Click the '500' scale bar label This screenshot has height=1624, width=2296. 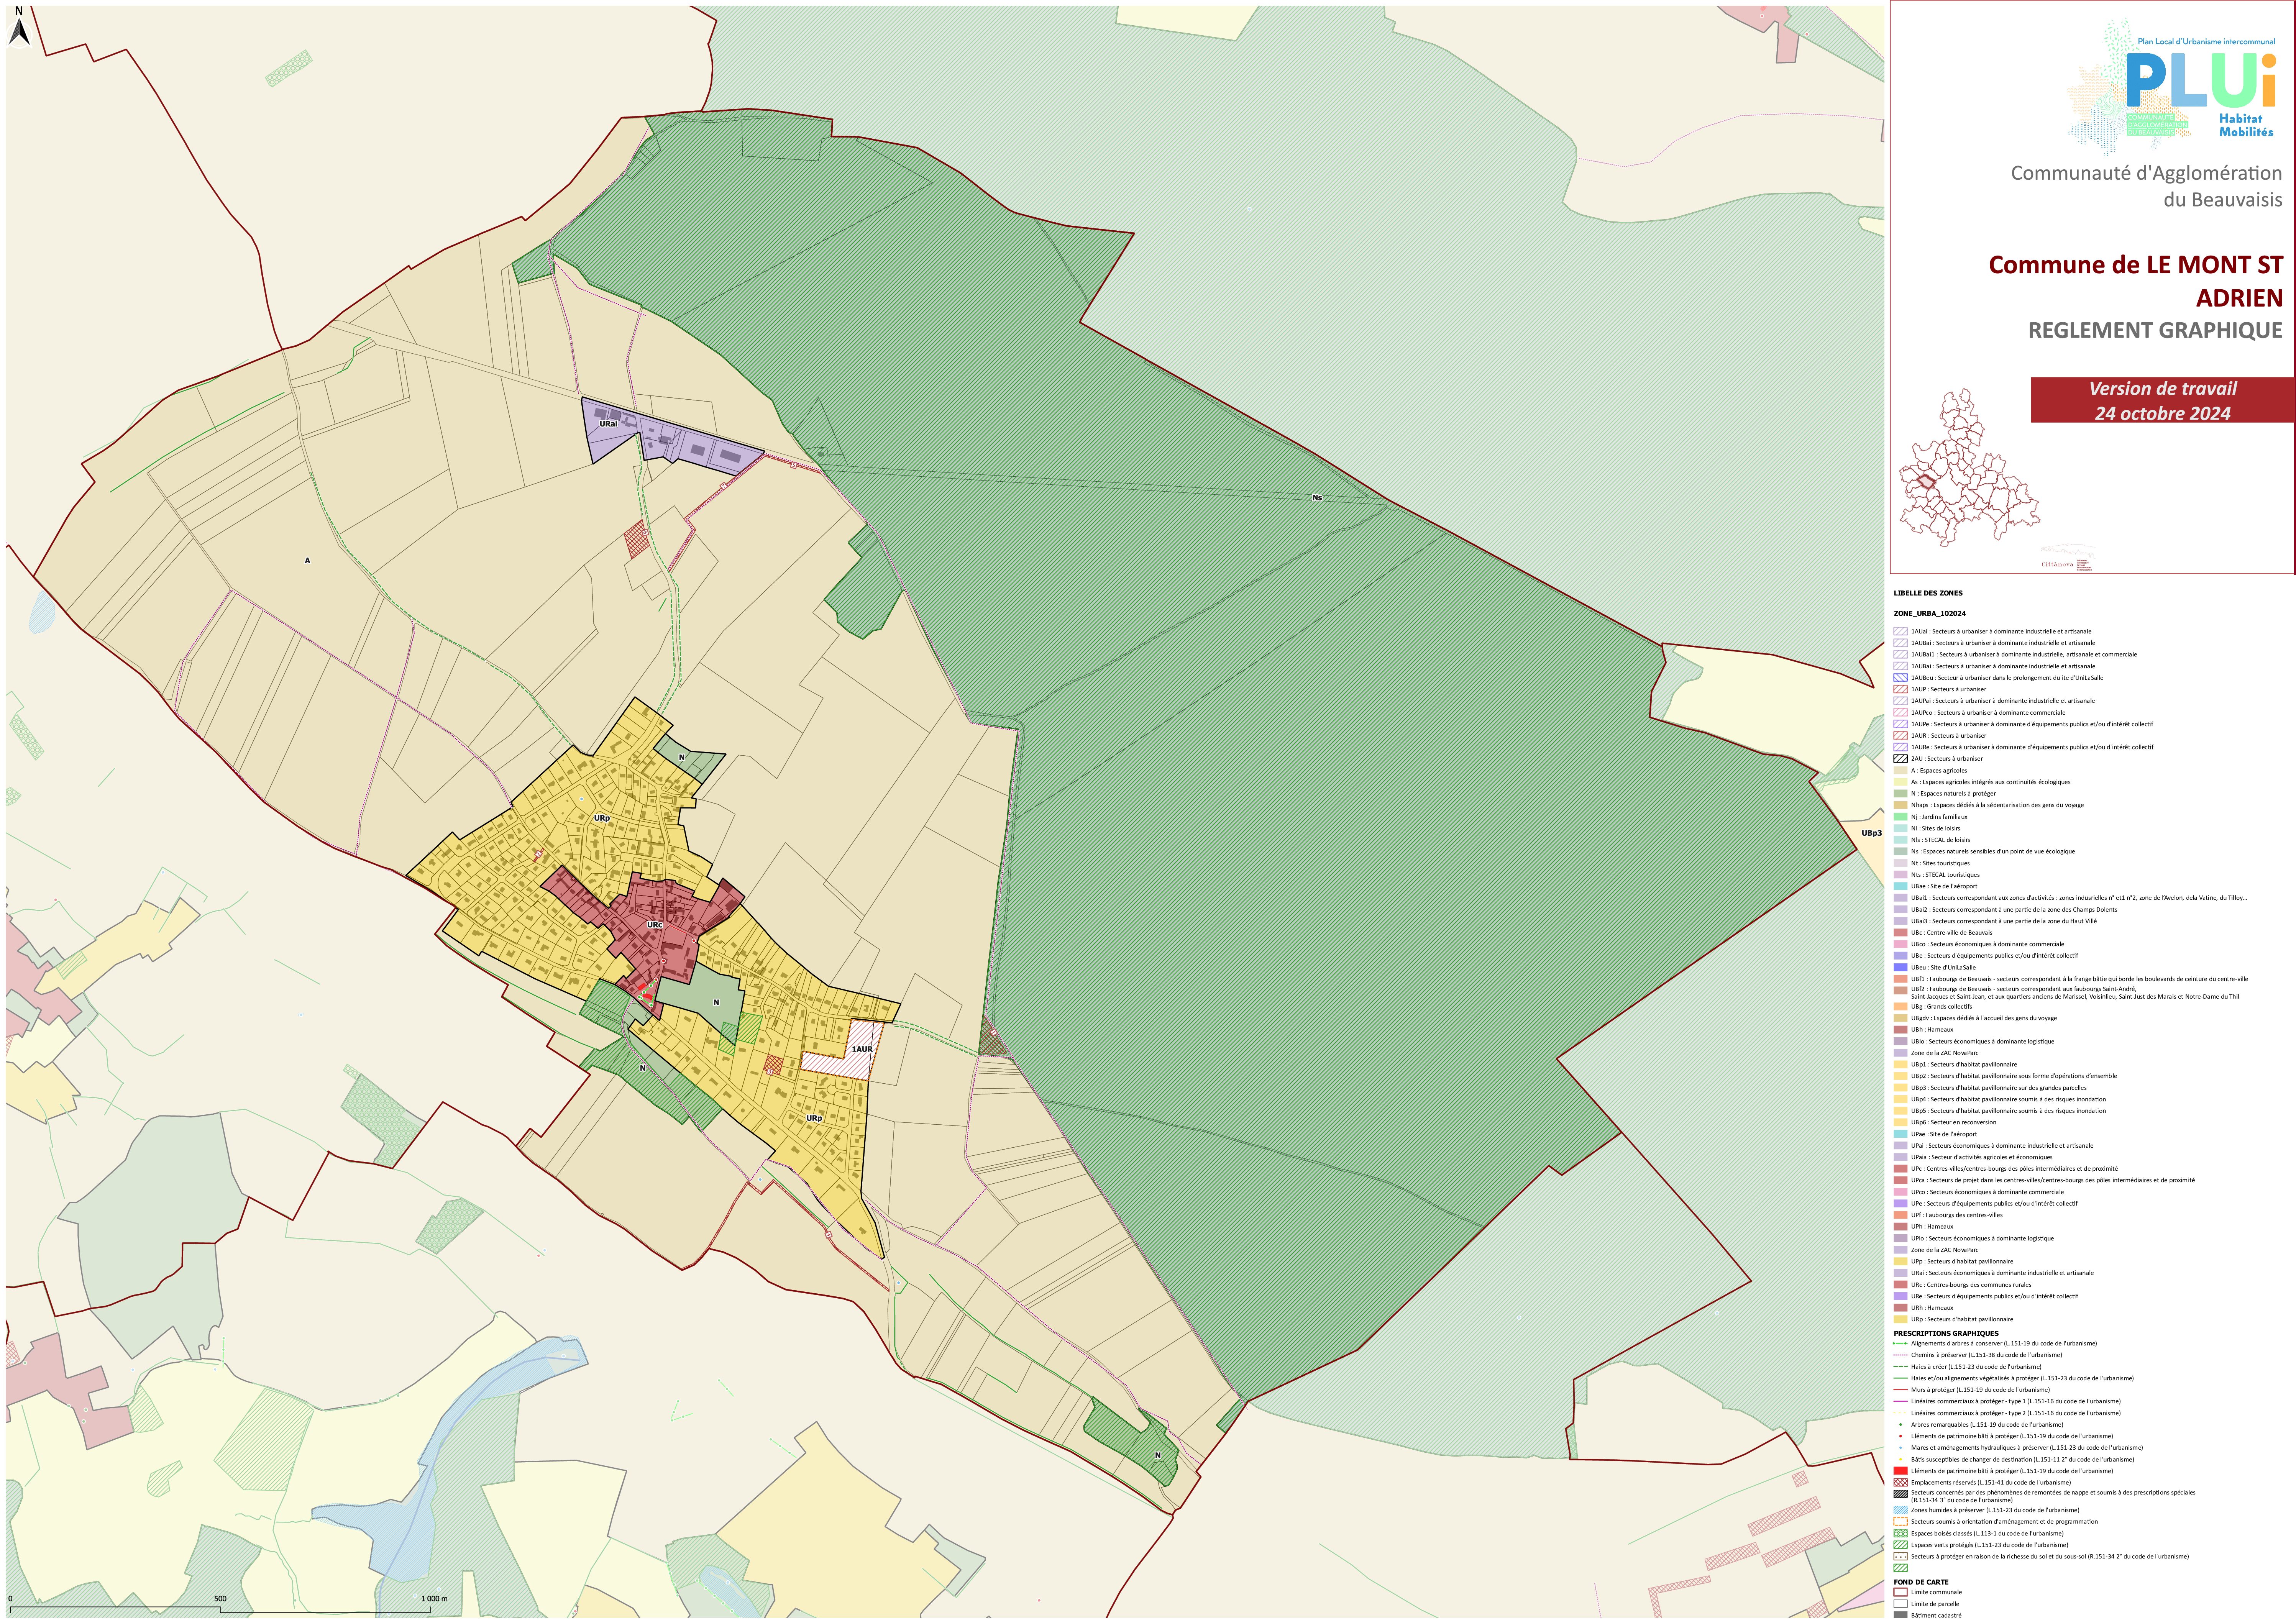pyautogui.click(x=220, y=1599)
